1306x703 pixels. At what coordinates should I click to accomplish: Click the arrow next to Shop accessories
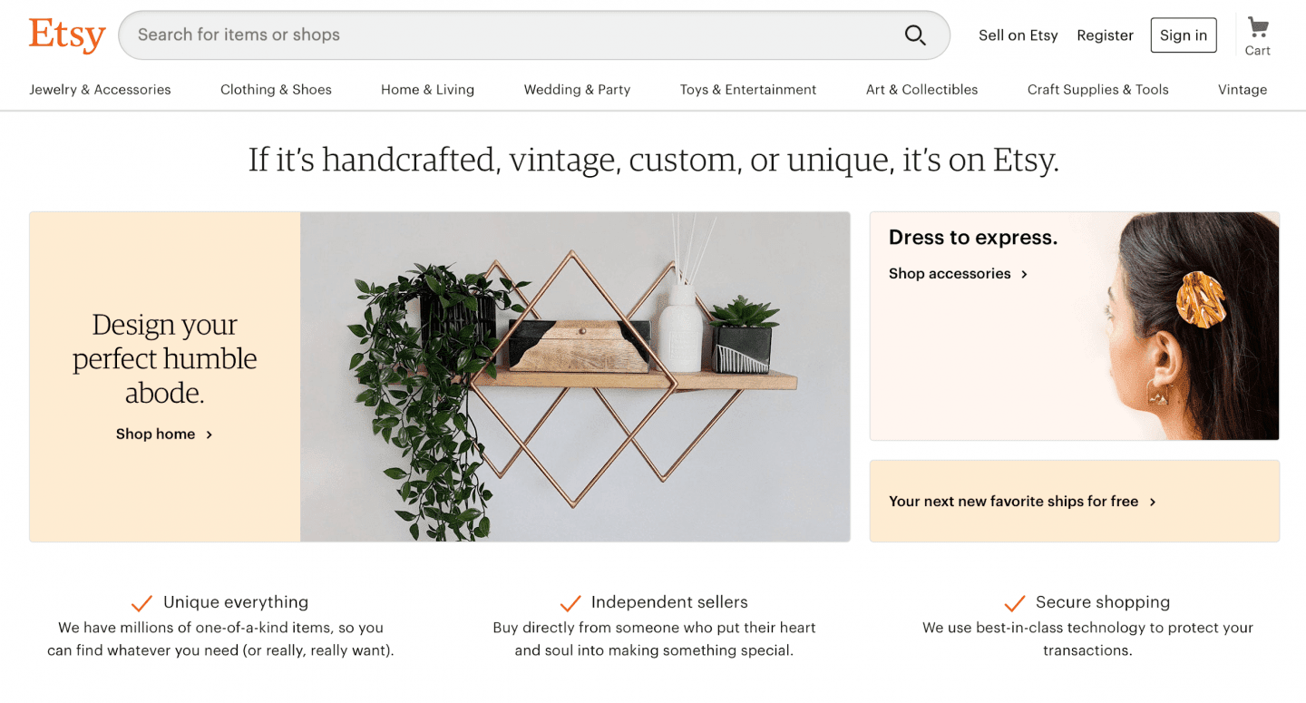point(1025,274)
